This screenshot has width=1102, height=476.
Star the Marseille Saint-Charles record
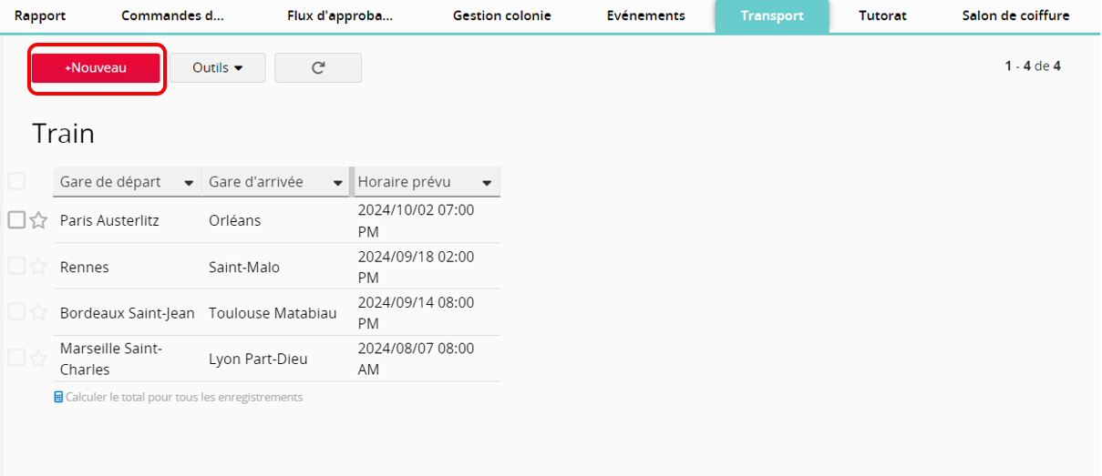(38, 359)
